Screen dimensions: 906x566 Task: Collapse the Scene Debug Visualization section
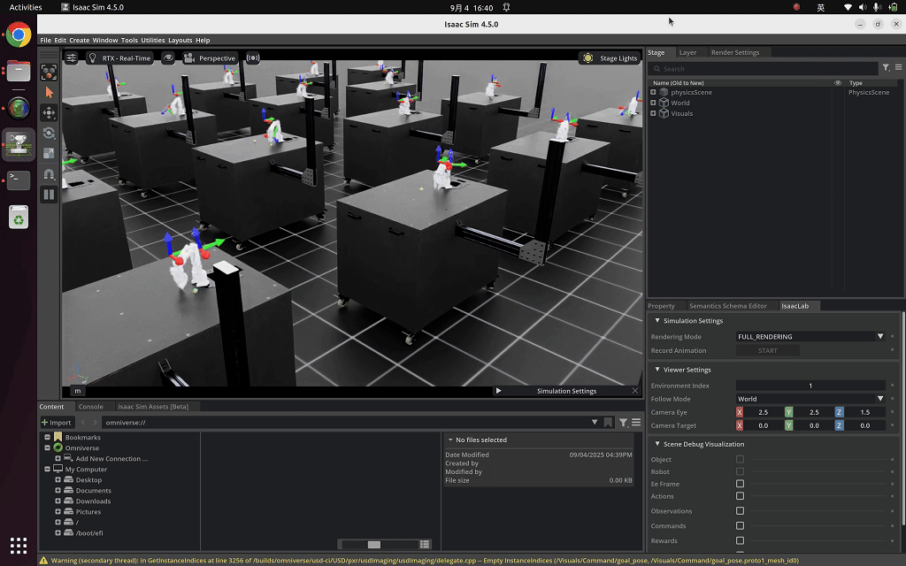pyautogui.click(x=657, y=444)
